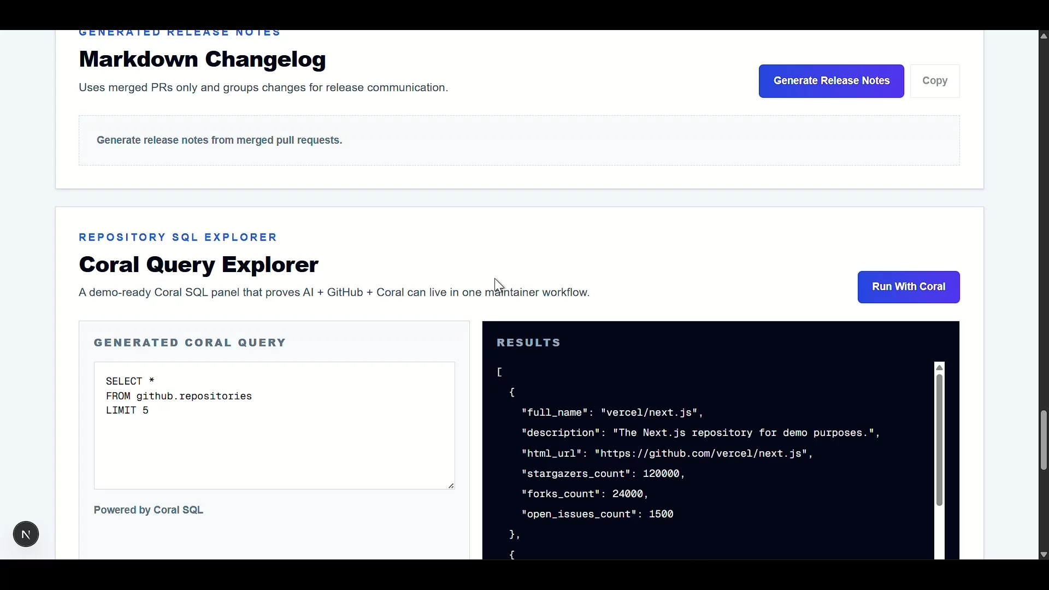The height and width of the screenshot is (590, 1049).
Task: Click the 'FROM github.repositories' query line
Action: pyautogui.click(x=179, y=396)
